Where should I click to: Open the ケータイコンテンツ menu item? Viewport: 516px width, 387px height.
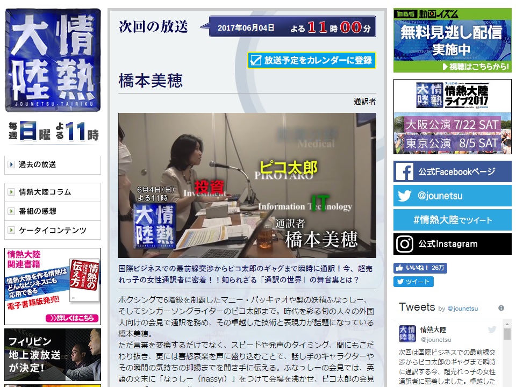[53, 231]
